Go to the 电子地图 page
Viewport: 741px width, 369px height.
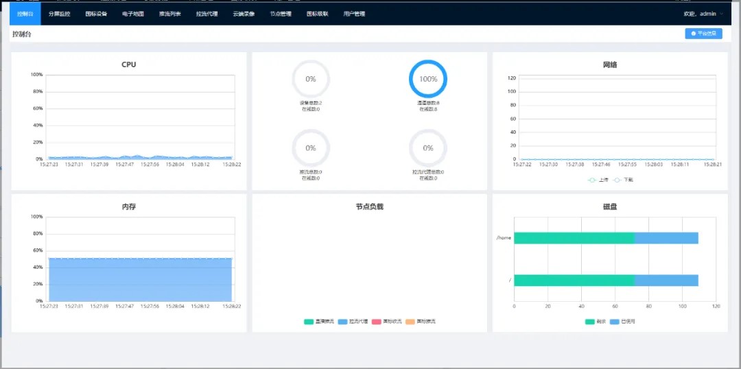(x=133, y=14)
